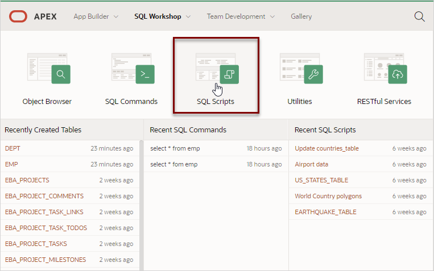Open recent command 'select * from emp'
Viewport: 434px width, 271px height.
(x=175, y=148)
